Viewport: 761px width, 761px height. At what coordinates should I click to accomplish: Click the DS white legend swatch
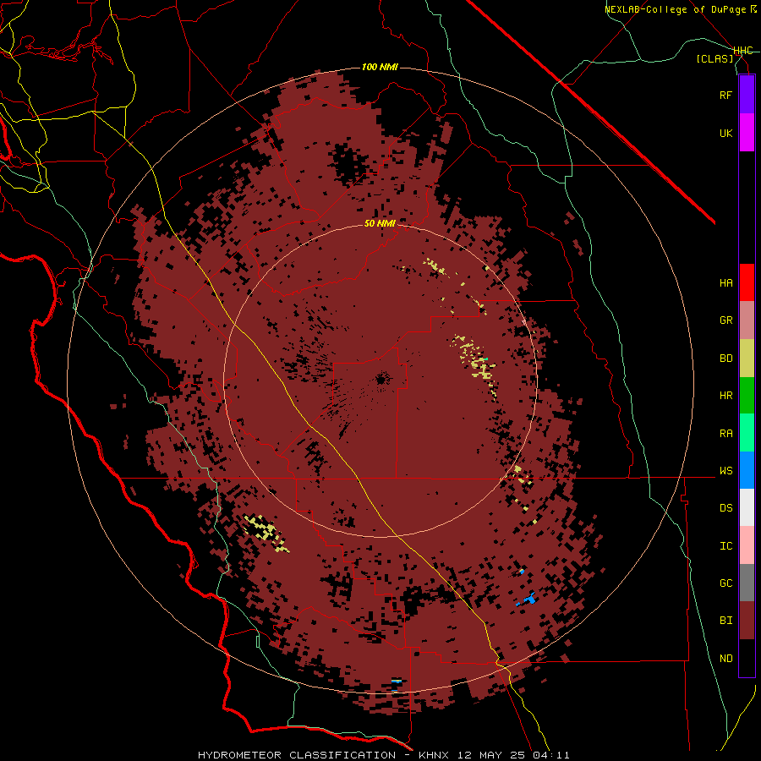click(x=747, y=507)
